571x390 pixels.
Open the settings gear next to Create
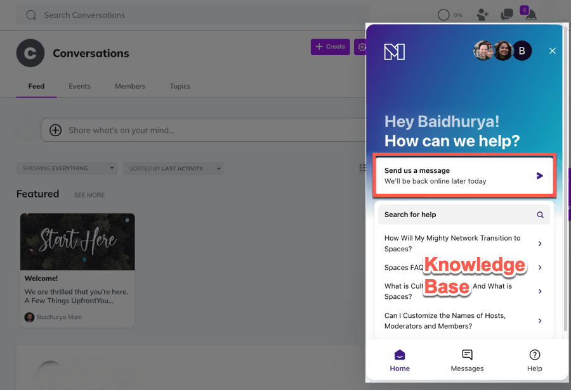pos(362,47)
